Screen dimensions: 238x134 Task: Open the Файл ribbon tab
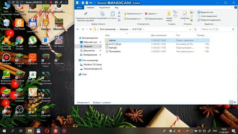click(x=79, y=7)
